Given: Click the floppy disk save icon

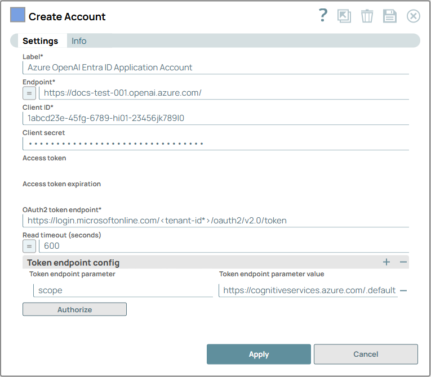Looking at the screenshot, I should [390, 16].
